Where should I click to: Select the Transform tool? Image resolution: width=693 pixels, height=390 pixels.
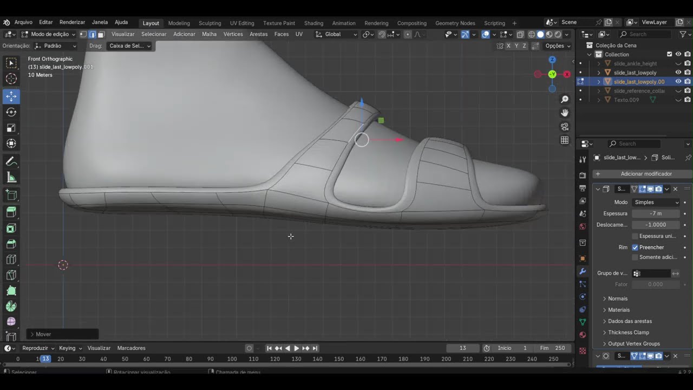[x=11, y=144]
